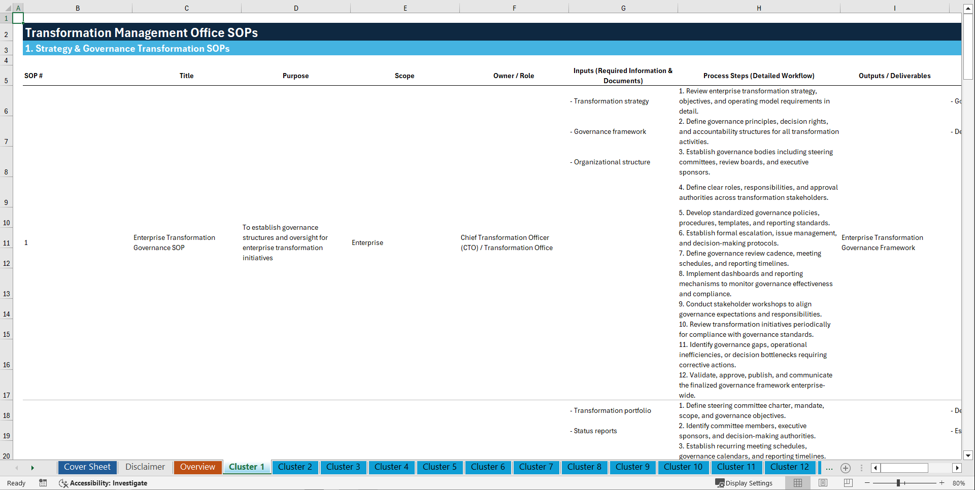Click the vertical scrollbar up arrow
Image resolution: width=975 pixels, height=490 pixels.
(x=968, y=9)
